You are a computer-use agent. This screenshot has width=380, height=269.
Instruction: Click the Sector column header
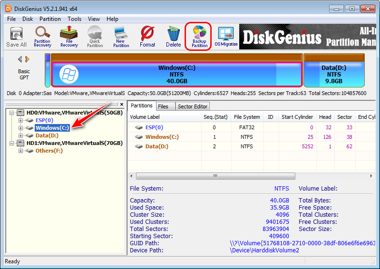tap(344, 117)
